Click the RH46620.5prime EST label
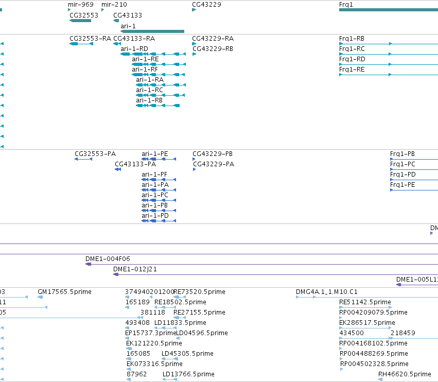The width and height of the screenshot is (438, 382). pos(405,374)
